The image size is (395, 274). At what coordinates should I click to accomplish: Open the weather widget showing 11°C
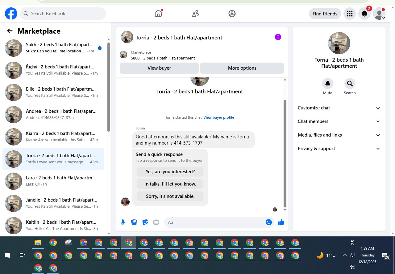[326, 255]
